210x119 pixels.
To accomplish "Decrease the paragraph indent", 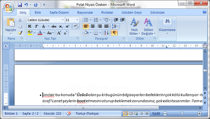I will point(116,20).
